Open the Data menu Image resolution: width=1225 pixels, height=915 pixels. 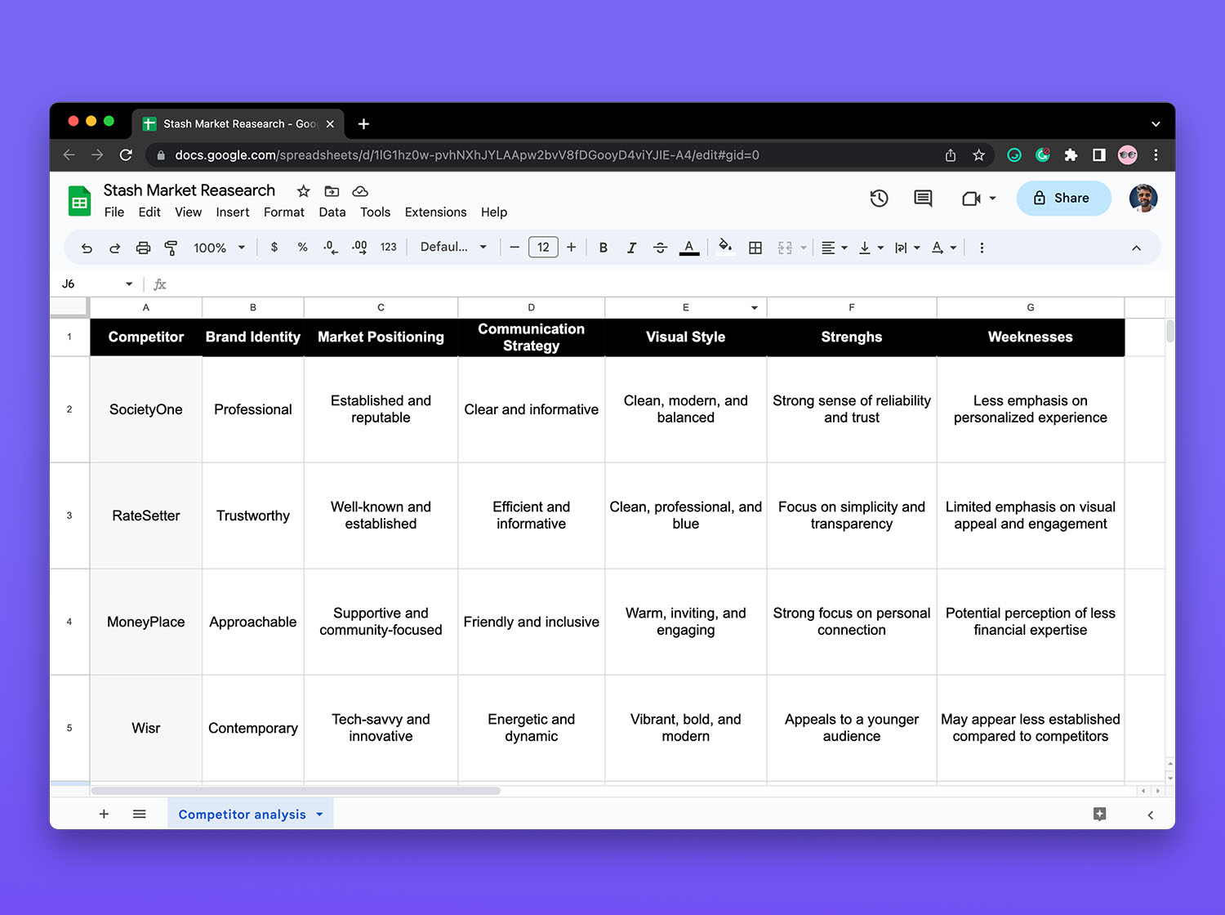tap(332, 212)
